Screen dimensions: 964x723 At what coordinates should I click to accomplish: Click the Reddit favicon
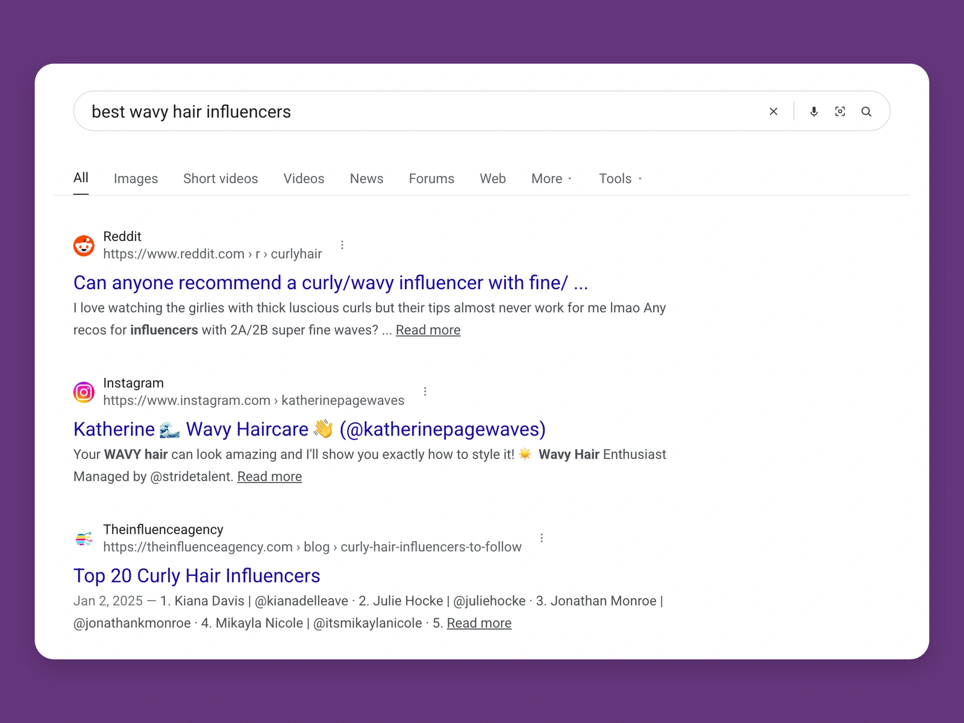(x=84, y=246)
